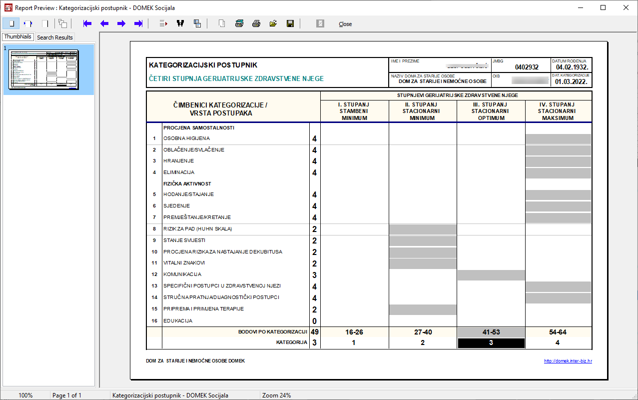Switch to the ThumbNails tab

point(18,37)
